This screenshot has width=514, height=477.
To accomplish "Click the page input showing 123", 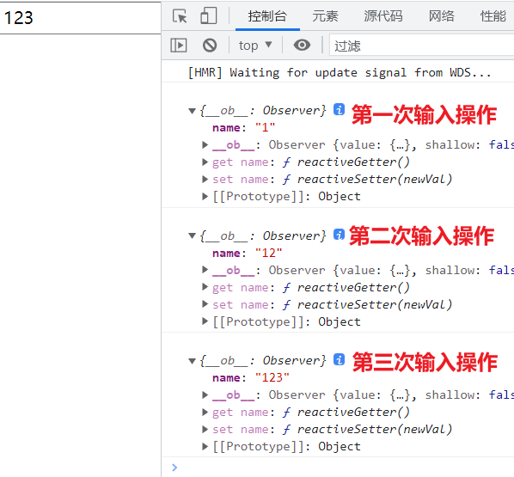I will pos(80,18).
